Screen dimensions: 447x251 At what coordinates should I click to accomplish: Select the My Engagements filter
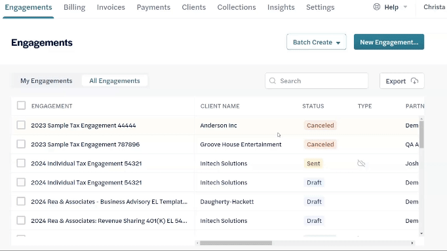click(46, 81)
